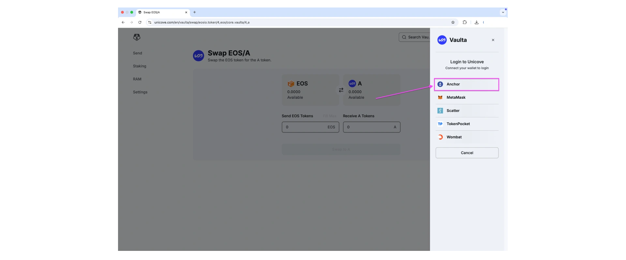Open the browser extensions puzzle icon

[465, 22]
